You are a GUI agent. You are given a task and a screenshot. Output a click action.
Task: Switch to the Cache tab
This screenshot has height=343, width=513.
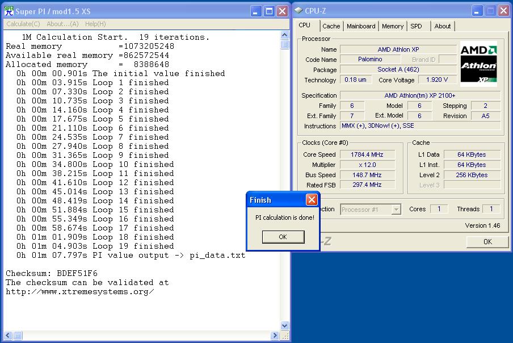(x=331, y=26)
